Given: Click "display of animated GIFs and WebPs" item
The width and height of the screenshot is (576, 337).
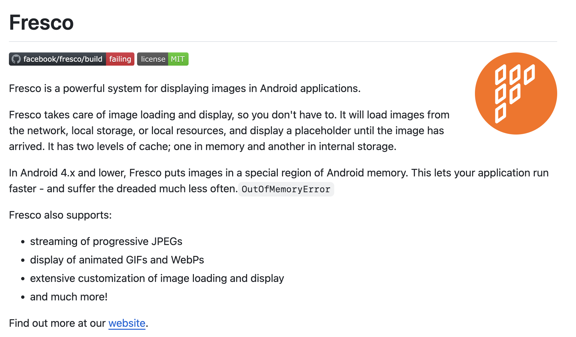Looking at the screenshot, I should pyautogui.click(x=117, y=260).
